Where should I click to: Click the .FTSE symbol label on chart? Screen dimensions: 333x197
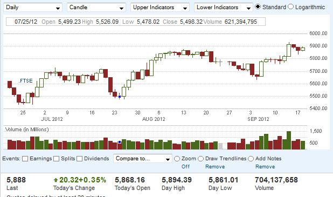pos(25,81)
